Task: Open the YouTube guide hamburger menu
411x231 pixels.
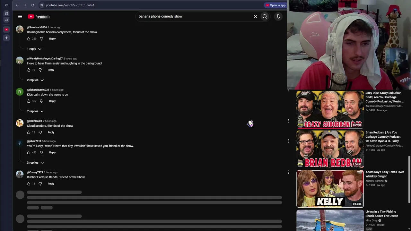Action: coord(20,16)
